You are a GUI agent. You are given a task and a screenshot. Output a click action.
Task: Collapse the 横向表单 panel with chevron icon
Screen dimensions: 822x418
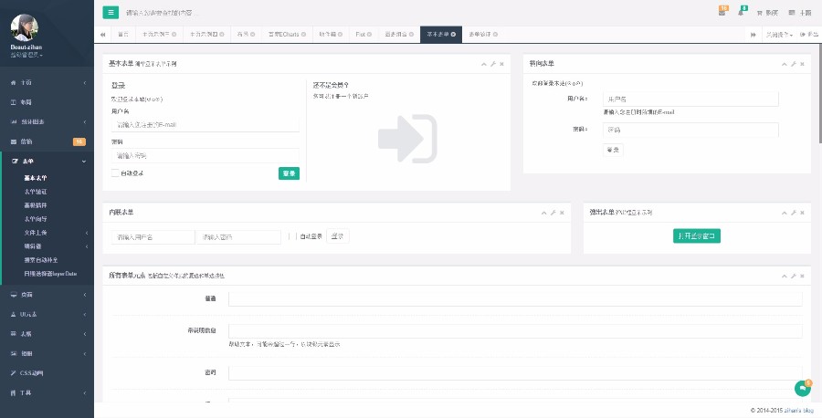point(785,64)
